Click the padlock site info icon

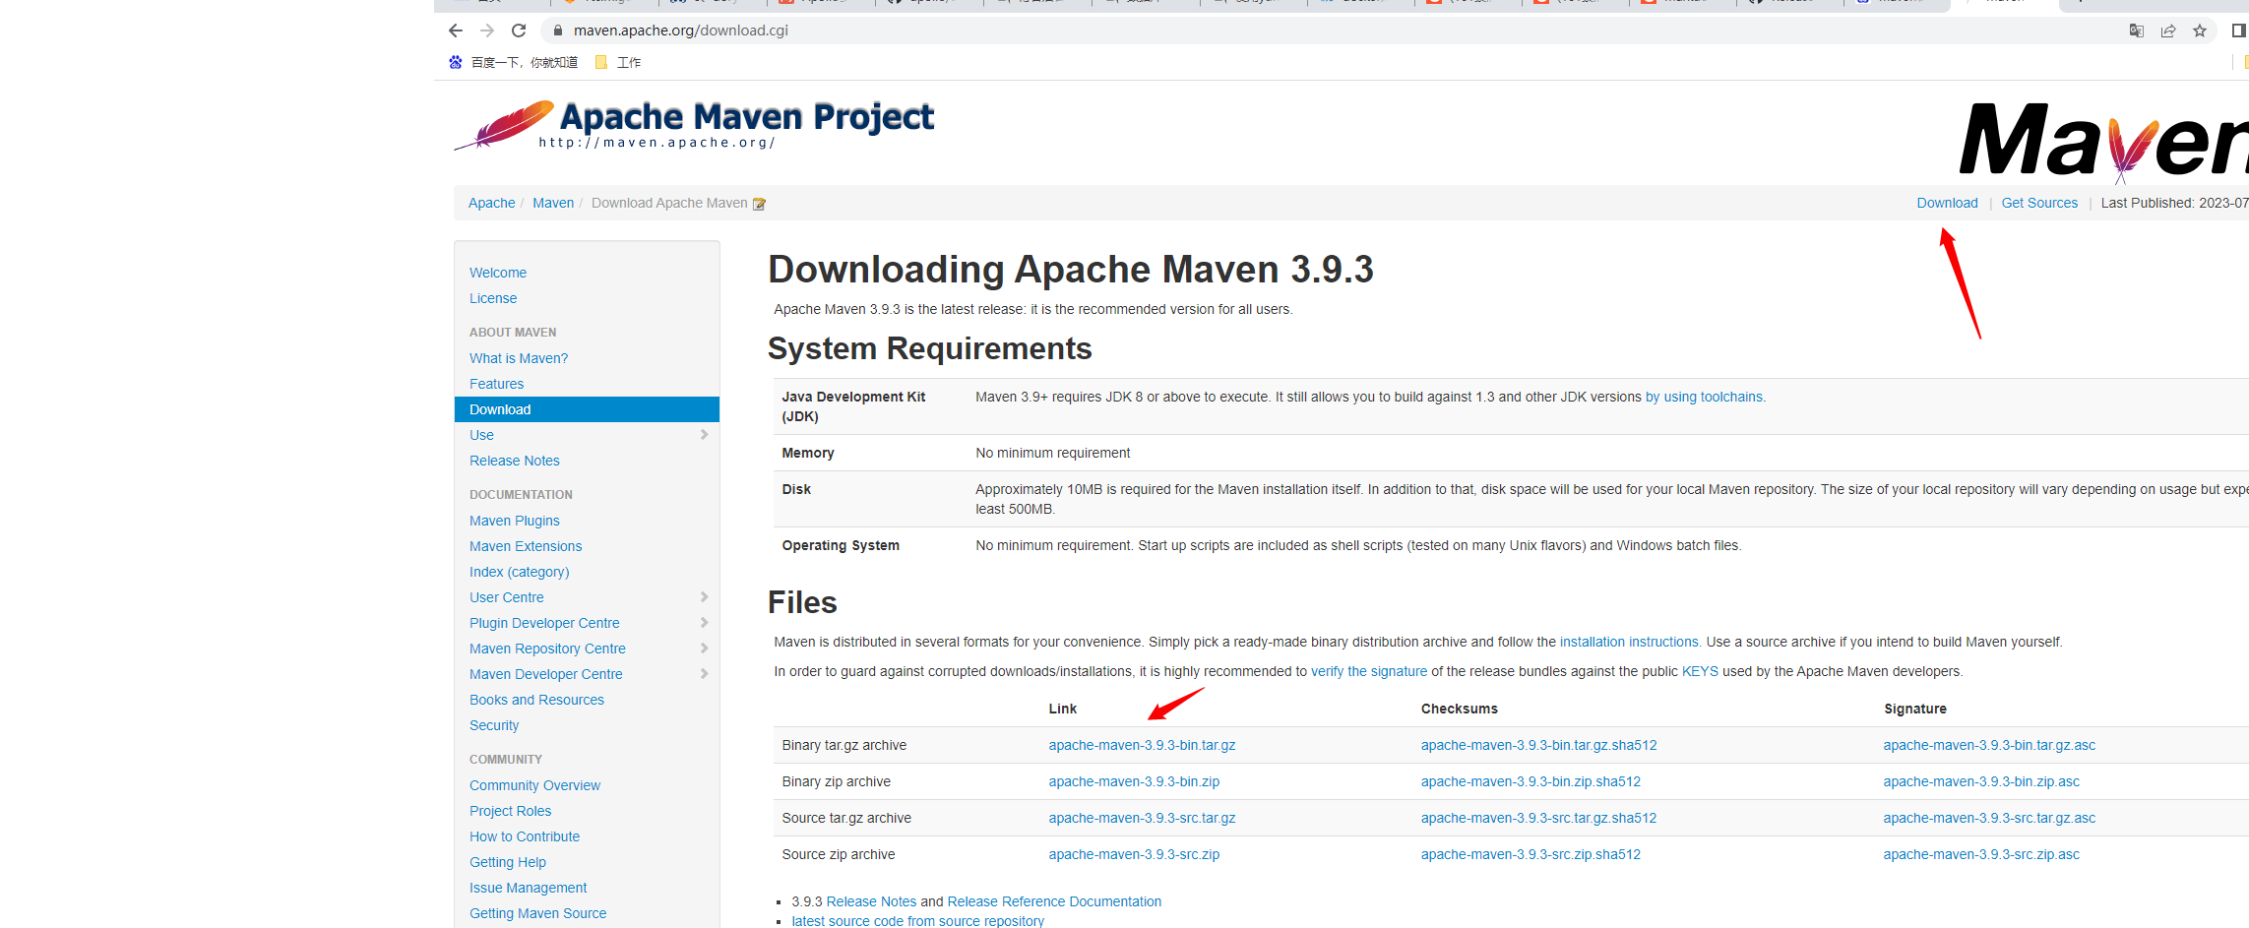558,31
